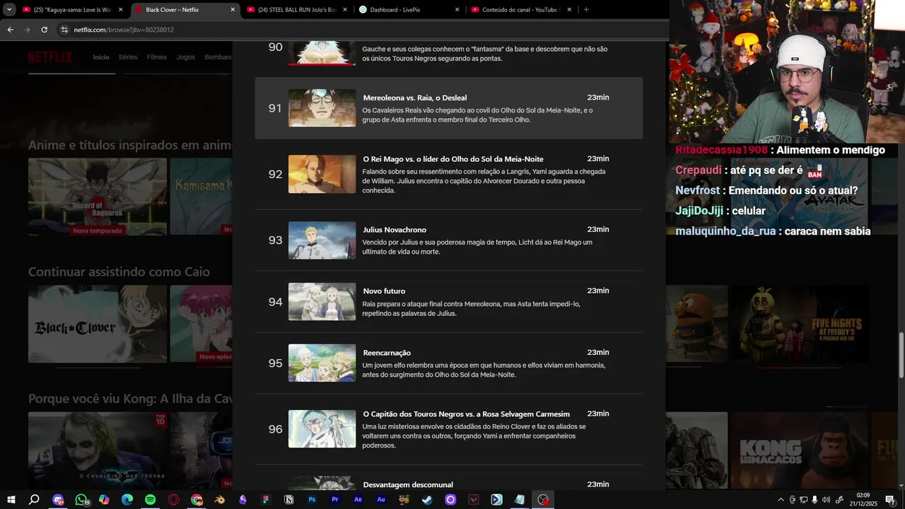Open Opera browser from the taskbar
This screenshot has height=509, width=905.
[x=174, y=500]
